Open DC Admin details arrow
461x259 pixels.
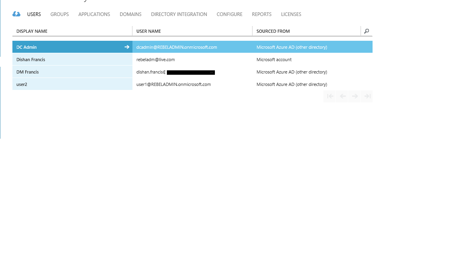point(127,47)
